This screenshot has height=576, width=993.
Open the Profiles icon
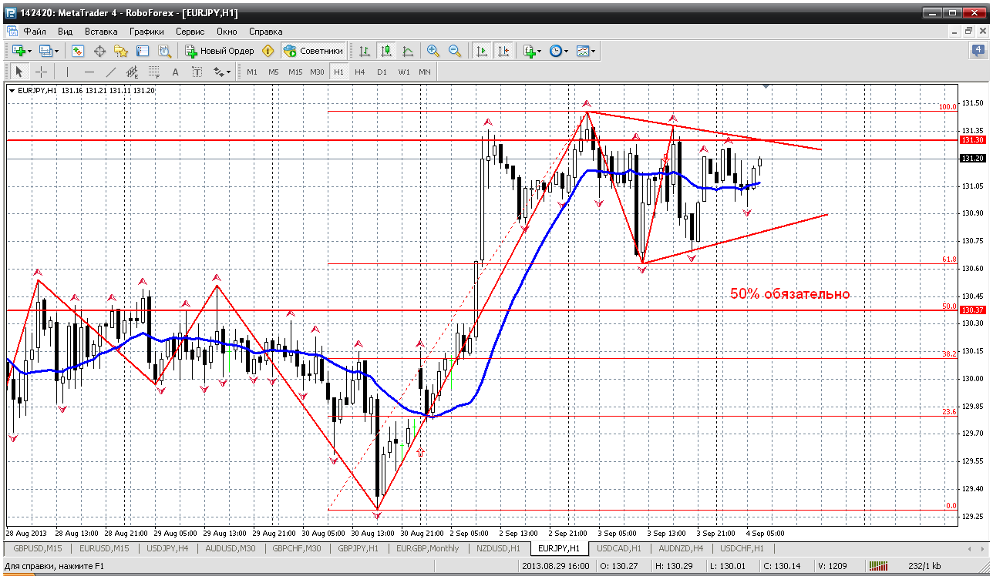(45, 51)
